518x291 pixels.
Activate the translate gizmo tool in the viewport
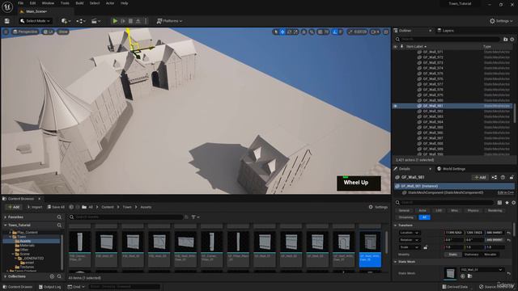[282, 32]
